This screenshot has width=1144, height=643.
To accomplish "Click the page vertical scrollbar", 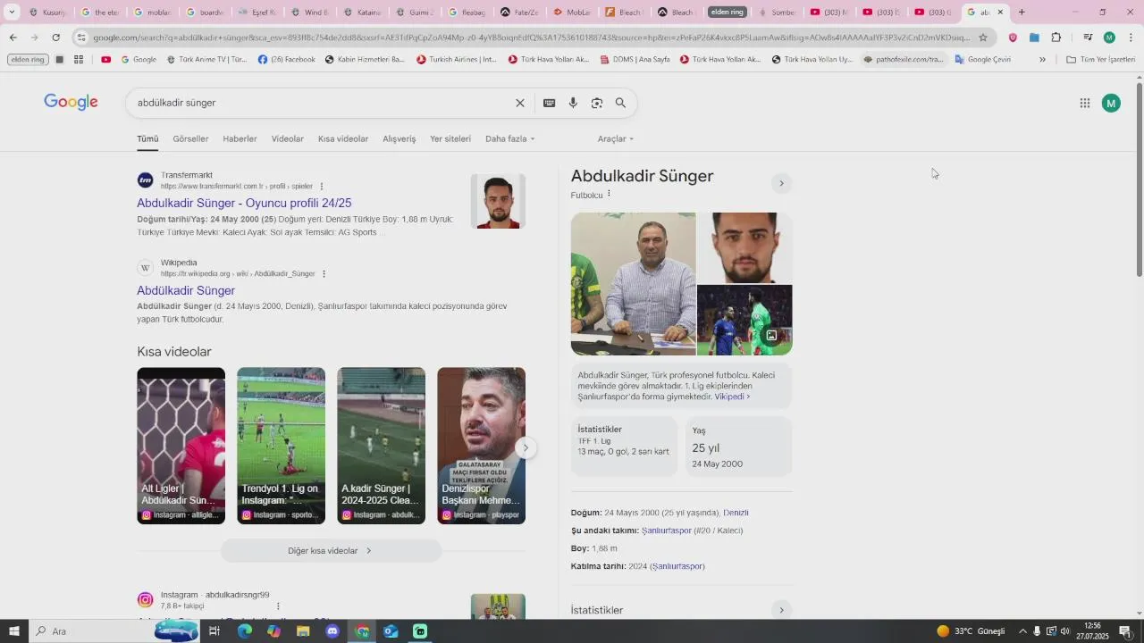I will click(1139, 344).
